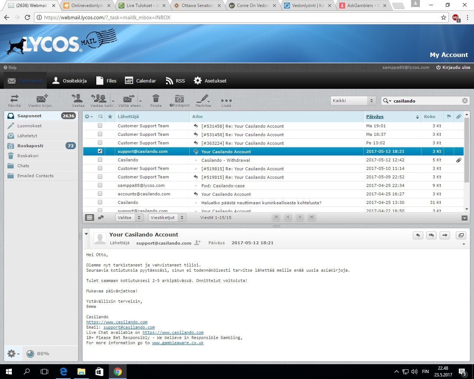Screen dimensions: 474x379
Task: Go to next page of messages
Action: (x=300, y=218)
